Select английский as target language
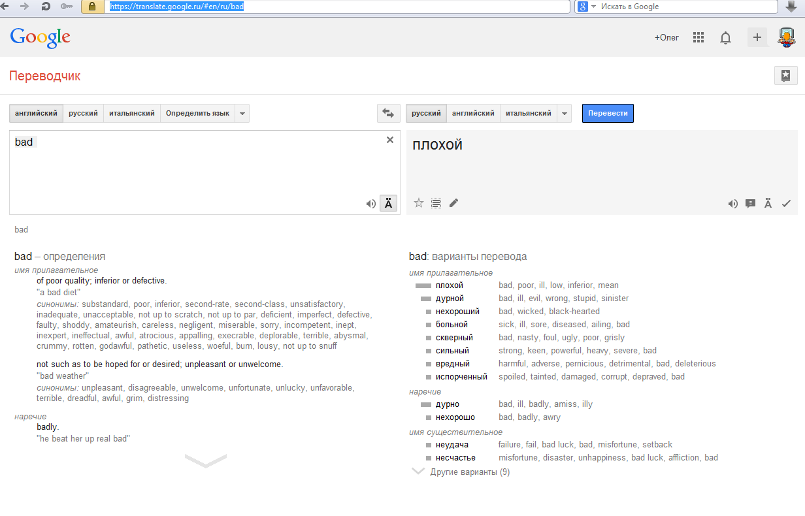Viewport: 805px width, 516px height. pyautogui.click(x=474, y=113)
